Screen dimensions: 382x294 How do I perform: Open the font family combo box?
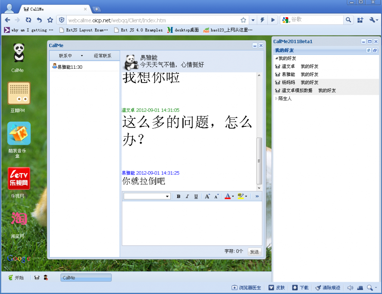tap(147, 196)
